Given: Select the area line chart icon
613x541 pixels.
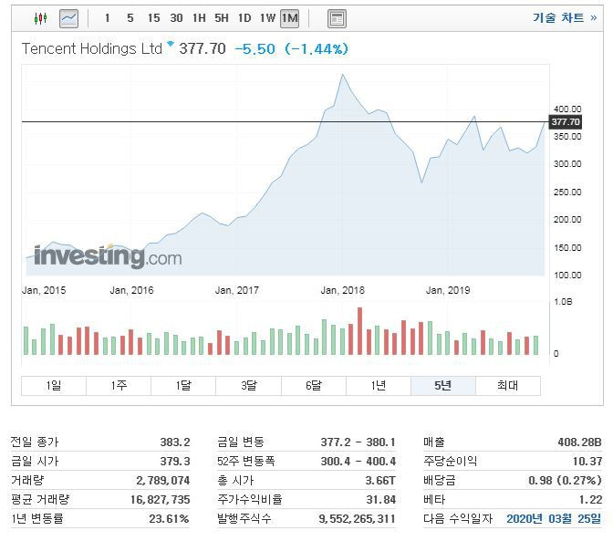Looking at the screenshot, I should pos(68,18).
